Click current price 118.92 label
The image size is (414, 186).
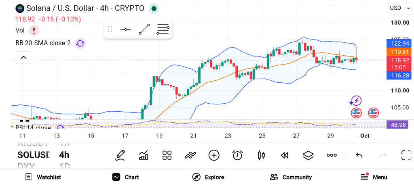399,60
